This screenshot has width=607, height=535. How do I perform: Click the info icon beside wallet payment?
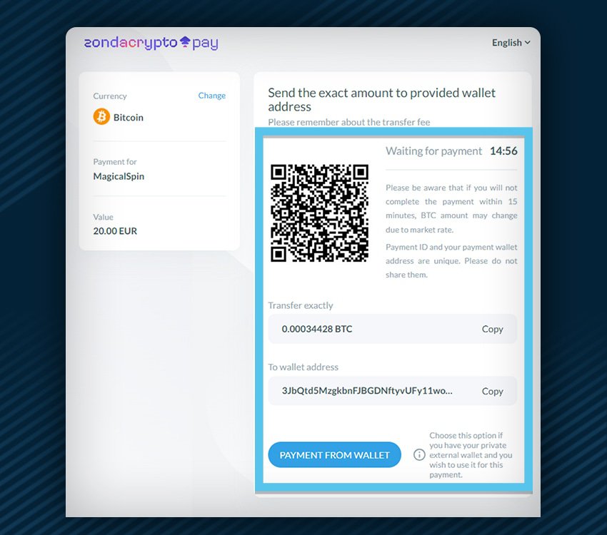tap(419, 454)
